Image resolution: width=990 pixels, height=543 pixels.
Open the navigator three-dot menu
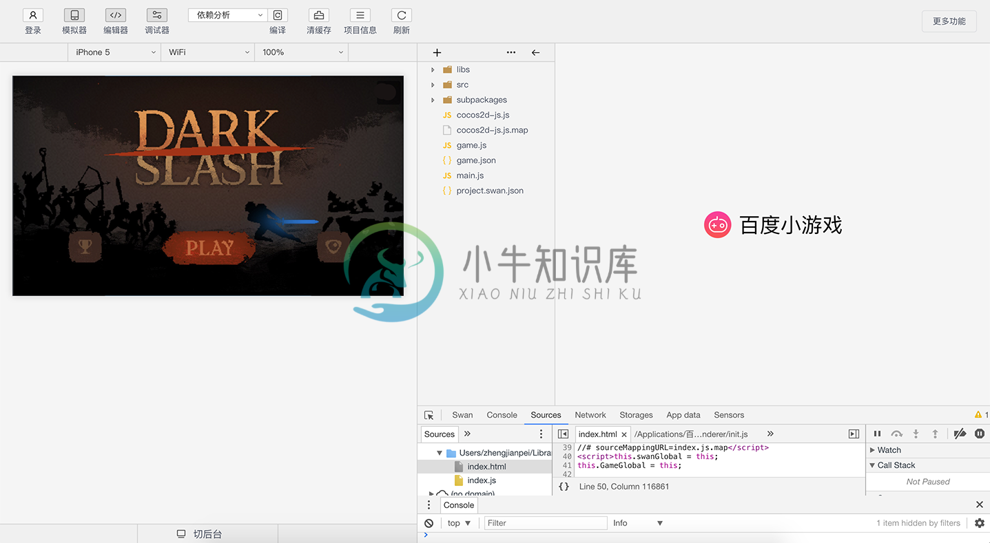point(541,434)
